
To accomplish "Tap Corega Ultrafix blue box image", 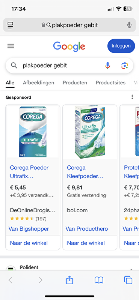I will click(33, 132).
